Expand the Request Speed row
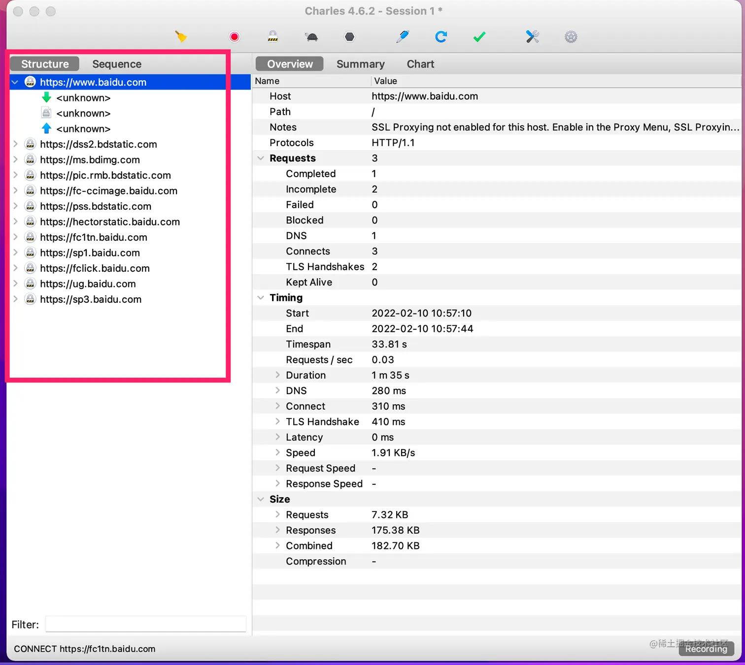745x665 pixels. 277,468
